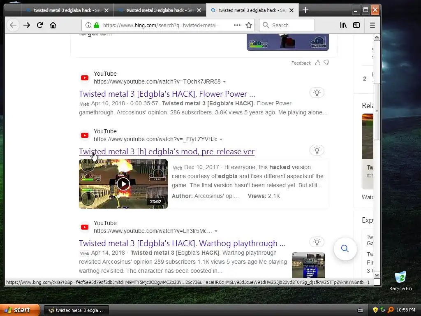This screenshot has height=316, width=421.
Task: Open the page actions three-dot menu
Action: point(237,25)
